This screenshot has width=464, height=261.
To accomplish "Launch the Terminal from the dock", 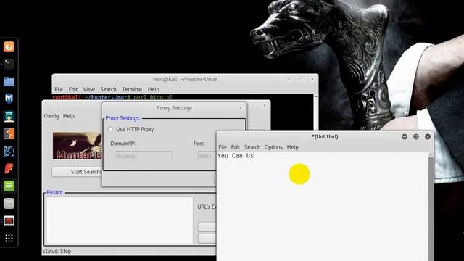I will point(9,65).
